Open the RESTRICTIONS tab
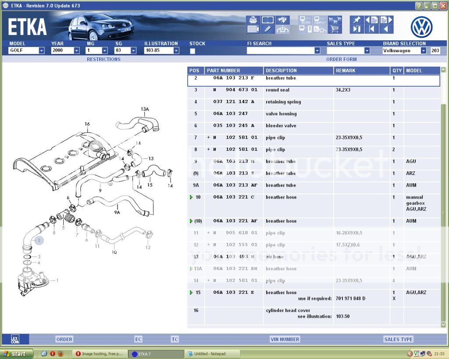Image resolution: width=449 pixels, height=359 pixels. tap(103, 59)
